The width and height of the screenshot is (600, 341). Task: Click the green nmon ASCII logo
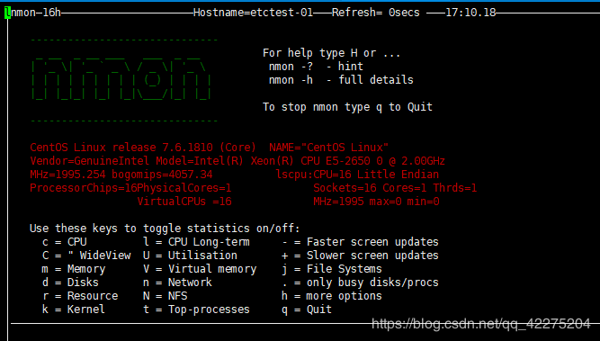121,79
